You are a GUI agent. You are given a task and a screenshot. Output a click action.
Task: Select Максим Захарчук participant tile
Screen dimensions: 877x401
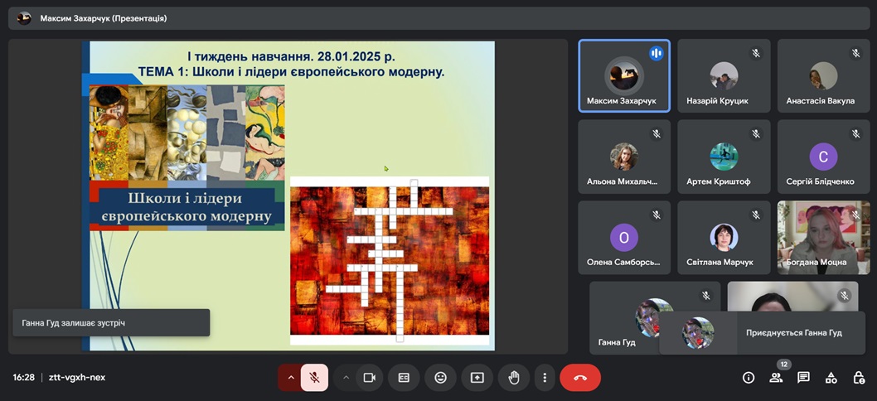(624, 75)
